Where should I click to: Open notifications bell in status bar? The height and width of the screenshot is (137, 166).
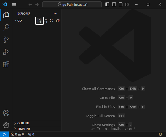(160, 134)
